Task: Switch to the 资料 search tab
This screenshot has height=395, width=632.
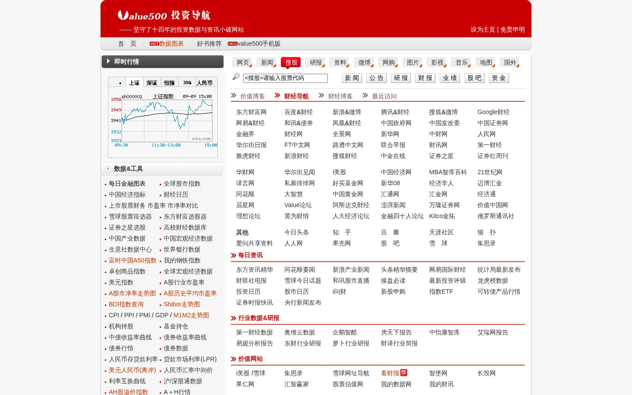Action: 339,62
